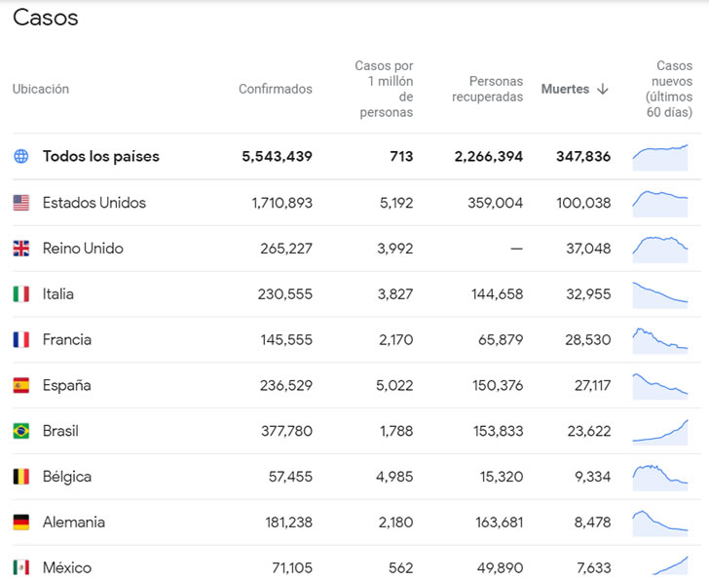Click the Germany flag icon
The width and height of the screenshot is (709, 581).
(x=20, y=523)
